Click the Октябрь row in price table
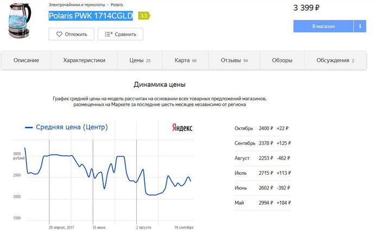 pyautogui.click(x=262, y=129)
